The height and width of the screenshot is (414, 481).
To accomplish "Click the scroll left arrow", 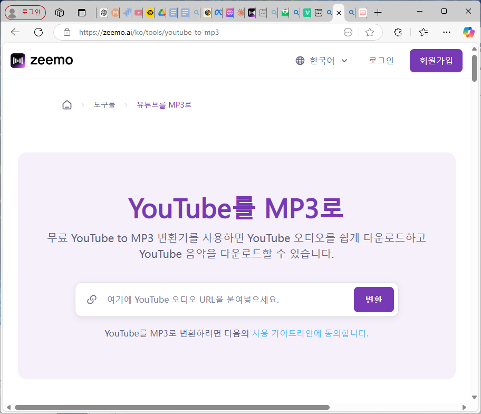I will coord(9,407).
